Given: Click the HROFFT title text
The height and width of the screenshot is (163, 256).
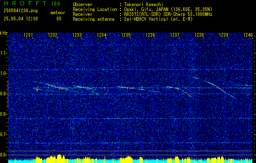Looking at the screenshot, I should click(x=25, y=3).
